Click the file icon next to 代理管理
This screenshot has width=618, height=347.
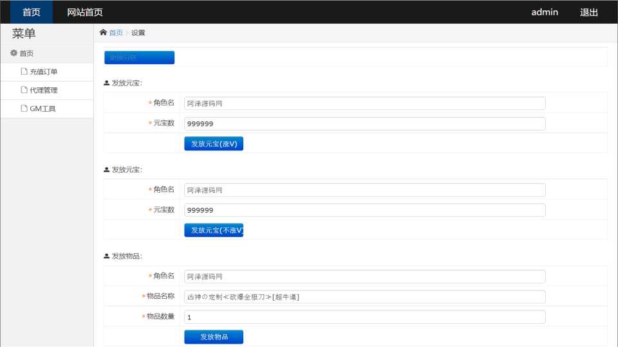24,90
